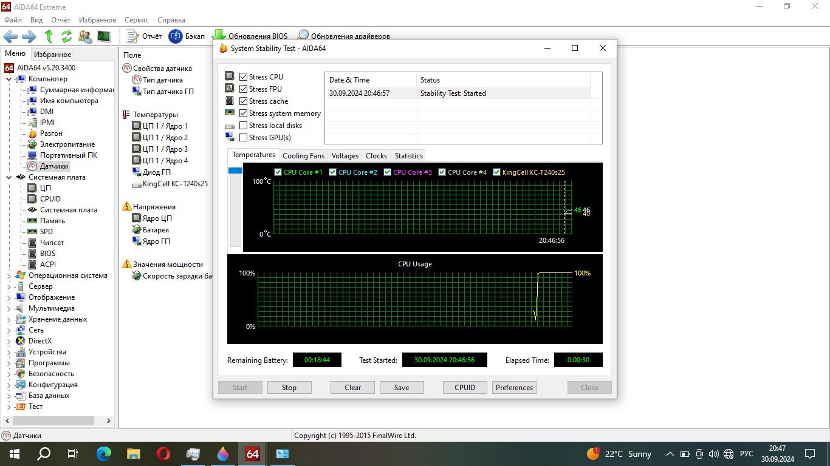Click the Forward navigation arrow

[29, 36]
